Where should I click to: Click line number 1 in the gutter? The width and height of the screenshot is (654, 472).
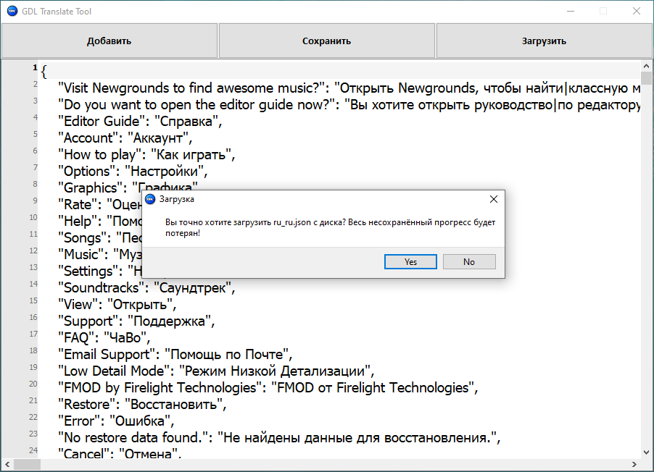point(35,68)
